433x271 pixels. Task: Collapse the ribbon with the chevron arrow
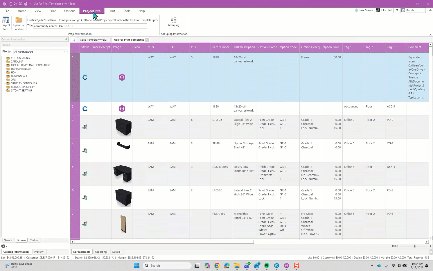pos(430,35)
